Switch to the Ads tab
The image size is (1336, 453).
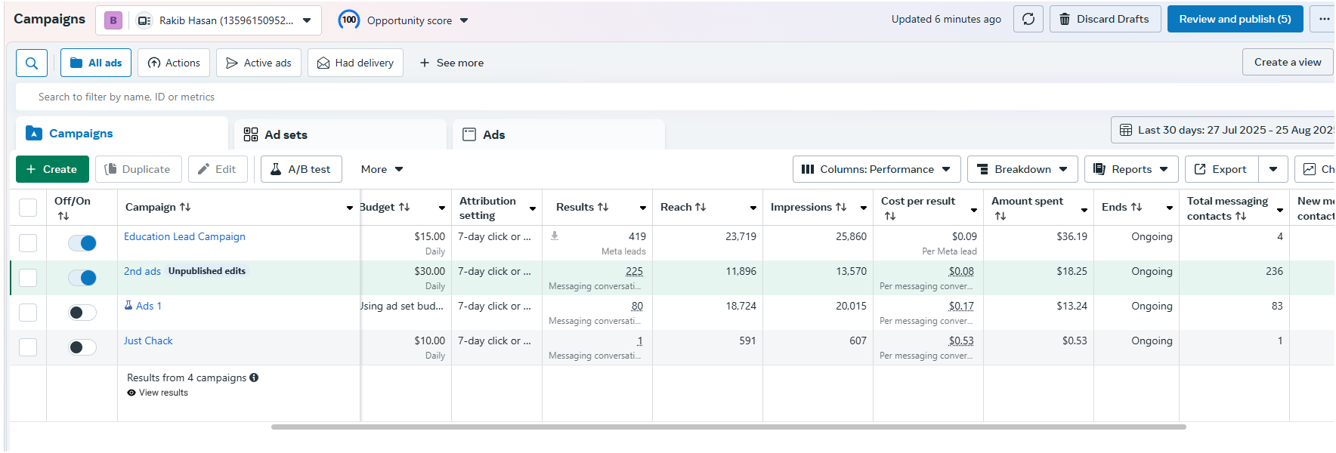(493, 134)
